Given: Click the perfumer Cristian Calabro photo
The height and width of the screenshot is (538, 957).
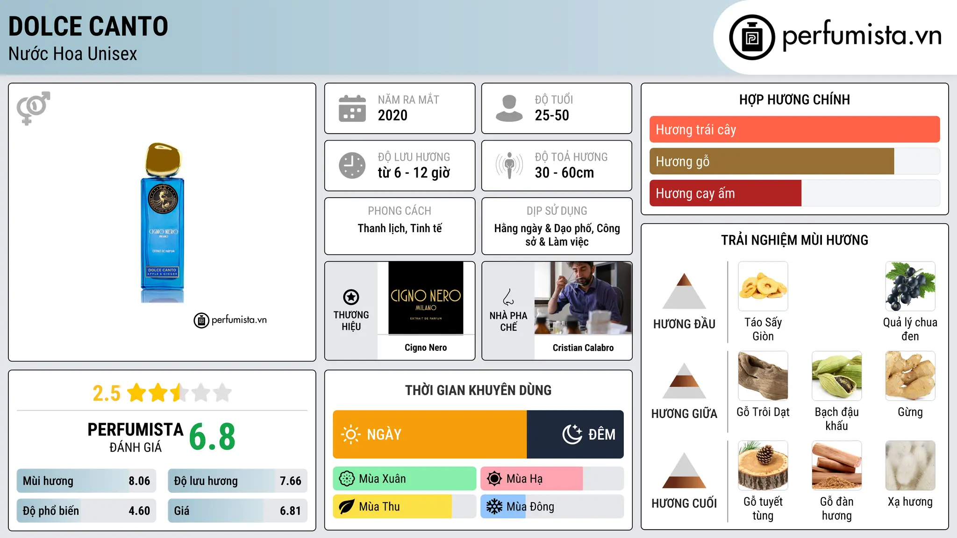Looking at the screenshot, I should pos(583,298).
